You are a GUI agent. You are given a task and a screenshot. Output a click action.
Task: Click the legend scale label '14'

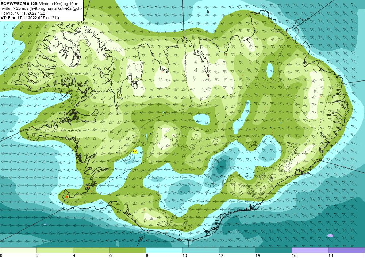[257, 256]
